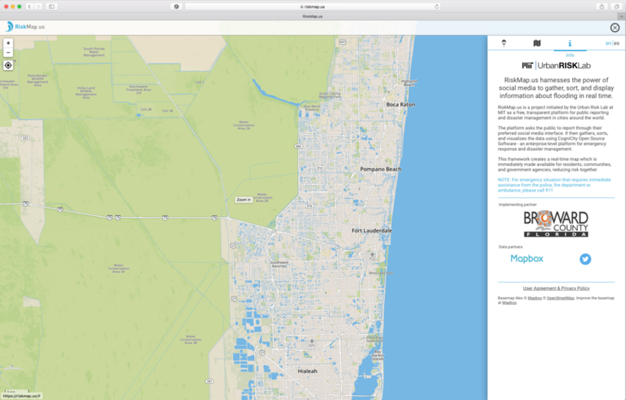
Task: Zoom out the map with minus button
Action: (8, 53)
